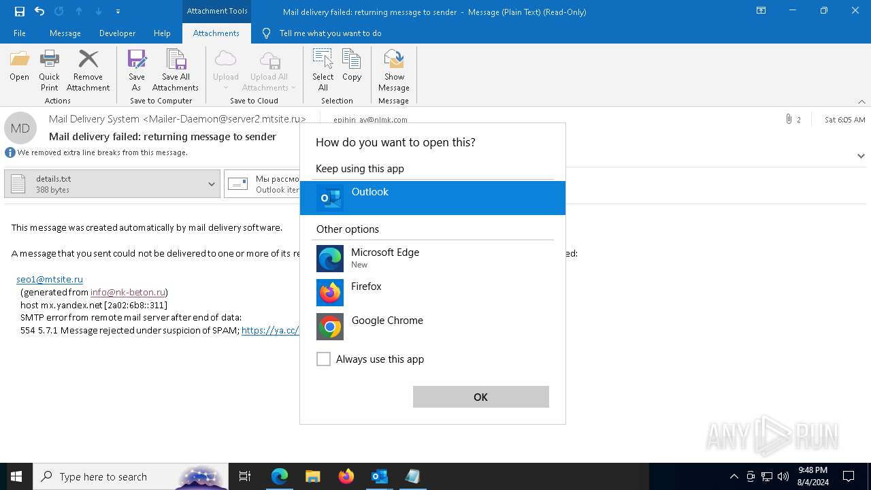
Task: Open Ribbon Display Options
Action: coord(761,11)
